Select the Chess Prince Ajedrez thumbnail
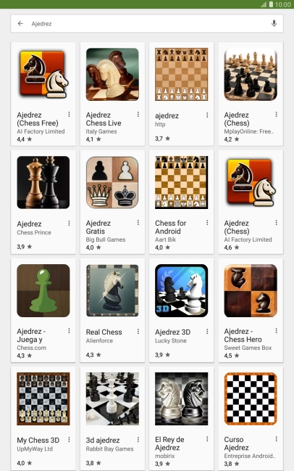294x471 pixels. pyautogui.click(x=43, y=182)
